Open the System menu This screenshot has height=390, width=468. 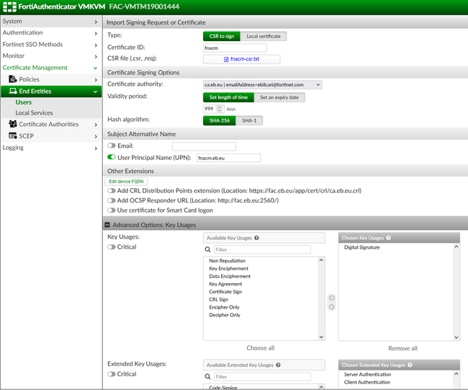coord(51,22)
